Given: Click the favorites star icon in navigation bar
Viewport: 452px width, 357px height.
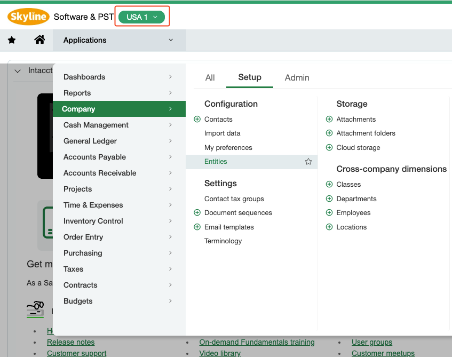Looking at the screenshot, I should pos(12,40).
